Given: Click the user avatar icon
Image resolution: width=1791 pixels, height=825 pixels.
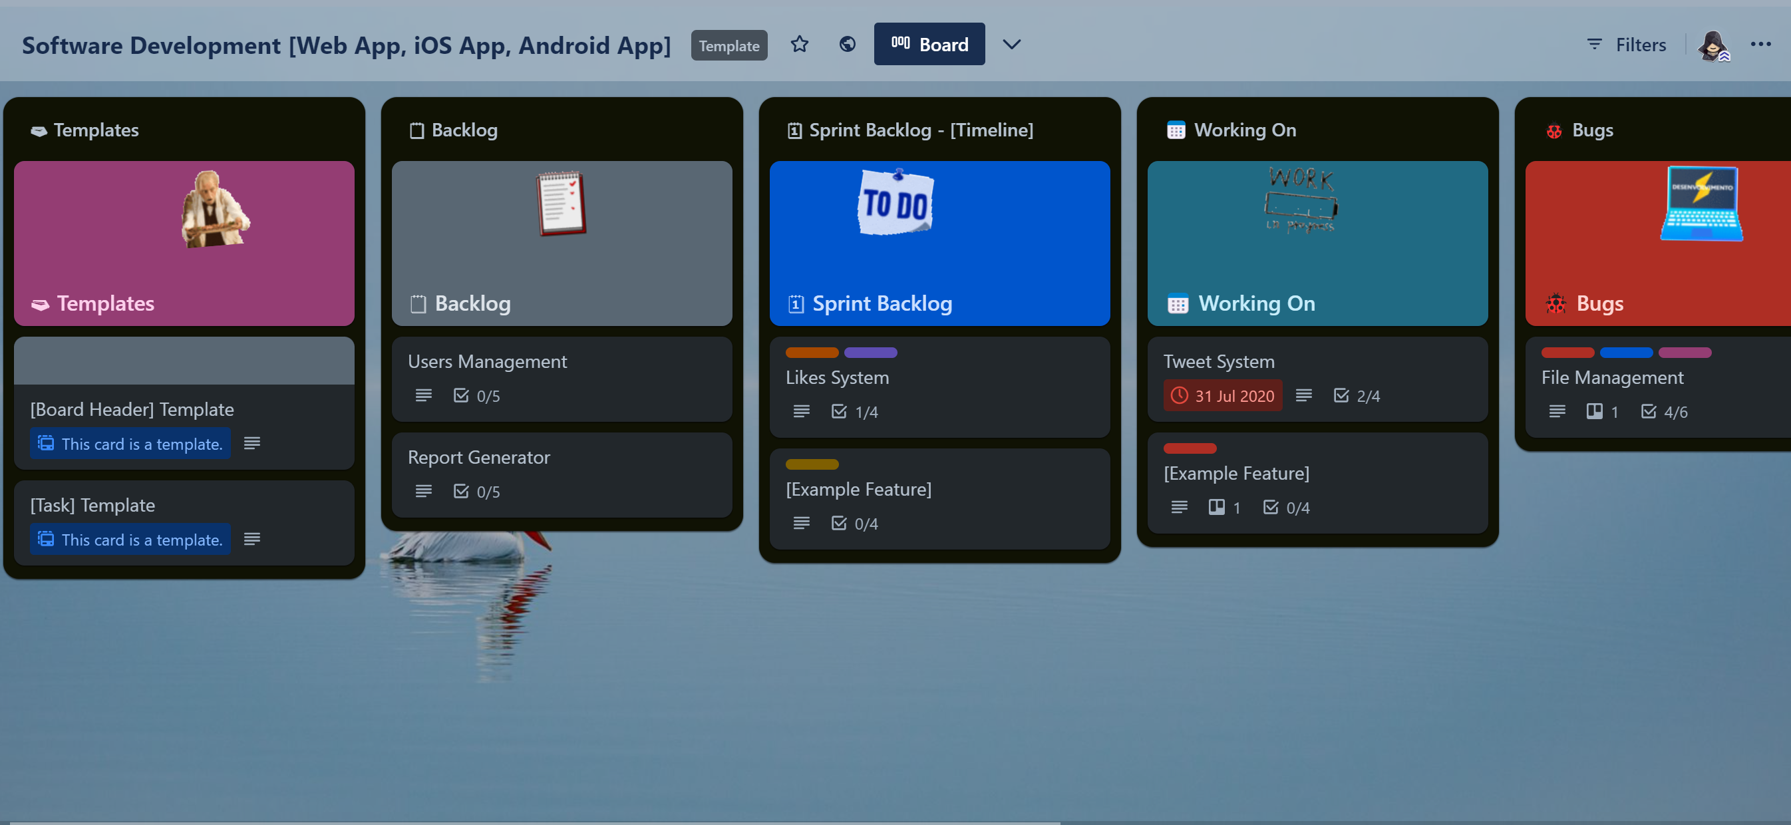Looking at the screenshot, I should [x=1712, y=46].
